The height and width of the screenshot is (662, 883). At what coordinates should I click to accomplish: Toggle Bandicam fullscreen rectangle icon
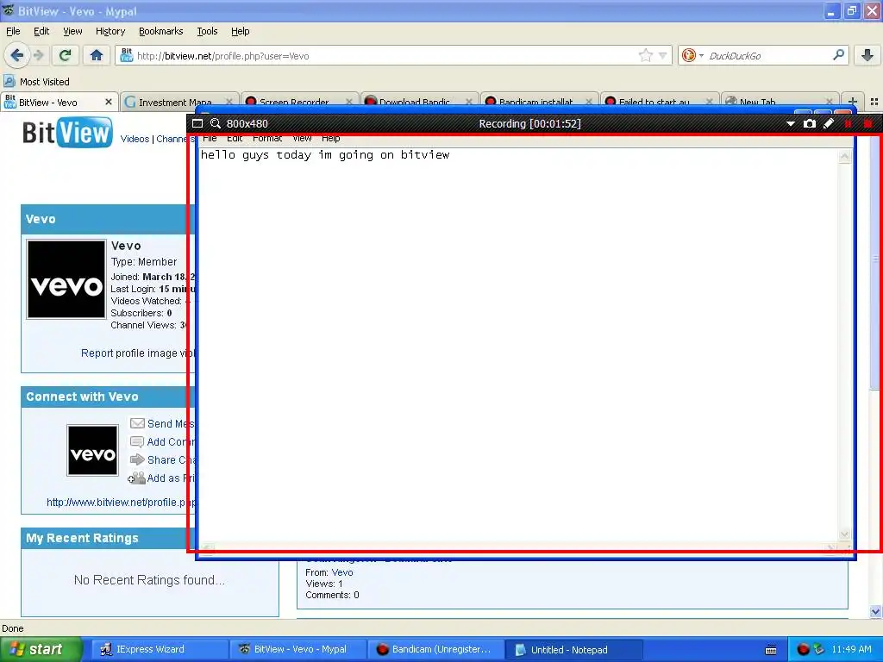coord(197,123)
